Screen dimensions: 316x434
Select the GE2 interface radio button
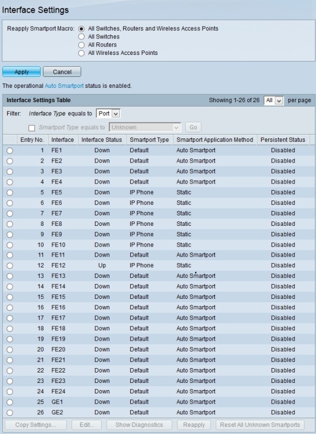10,413
